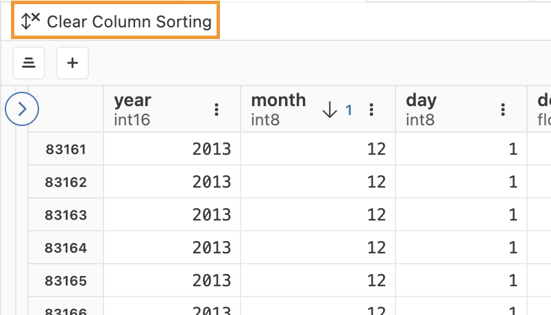551x315 pixels.
Task: Select row index 83165
Action: click(66, 281)
